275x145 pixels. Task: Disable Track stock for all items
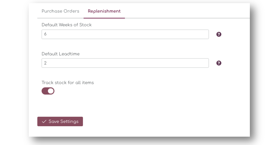coord(48,91)
